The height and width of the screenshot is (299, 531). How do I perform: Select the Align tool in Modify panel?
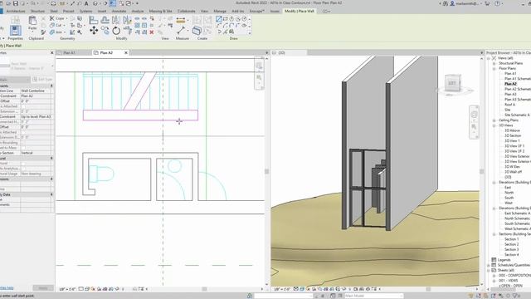click(94, 20)
